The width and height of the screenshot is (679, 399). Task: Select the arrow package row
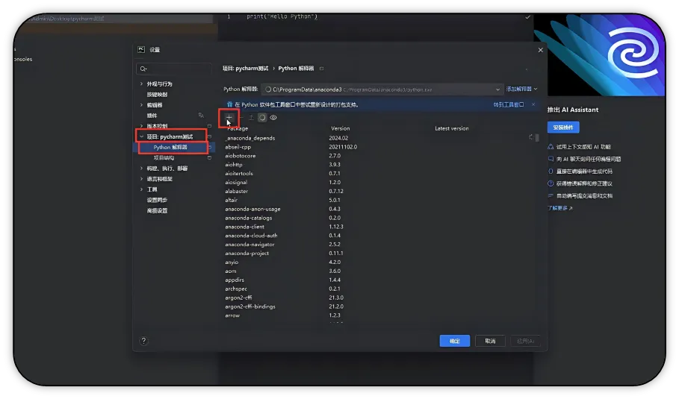coord(378,315)
